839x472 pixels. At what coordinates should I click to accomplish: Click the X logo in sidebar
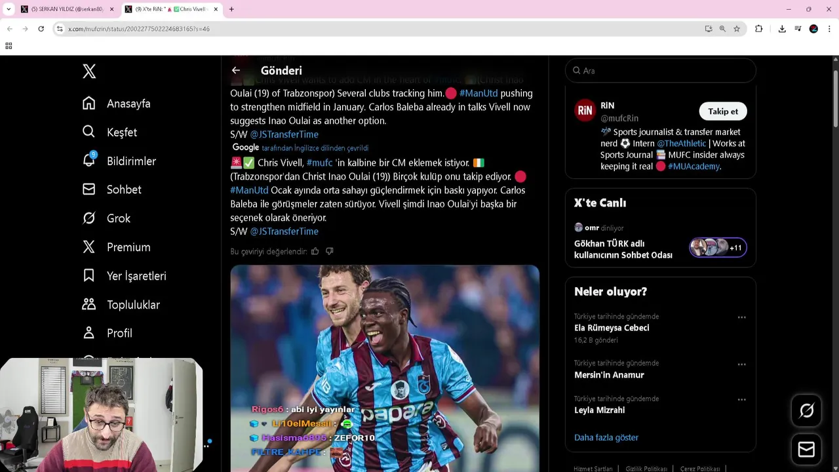pos(89,71)
